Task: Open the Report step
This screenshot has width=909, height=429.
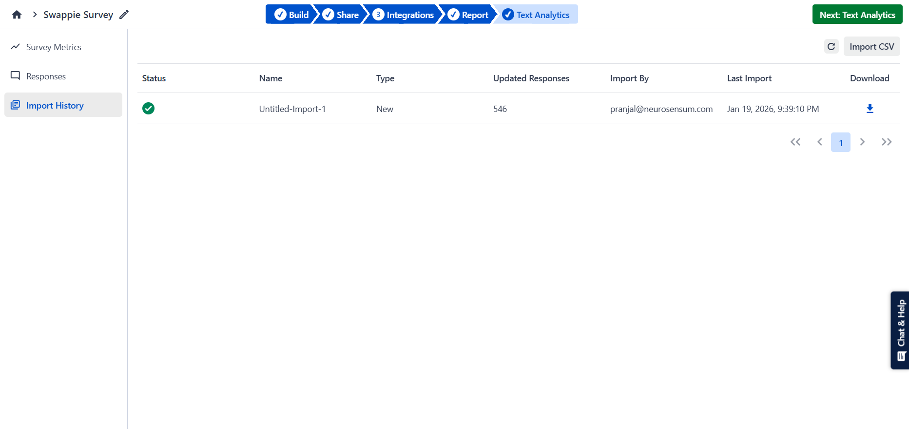Action: pos(468,15)
